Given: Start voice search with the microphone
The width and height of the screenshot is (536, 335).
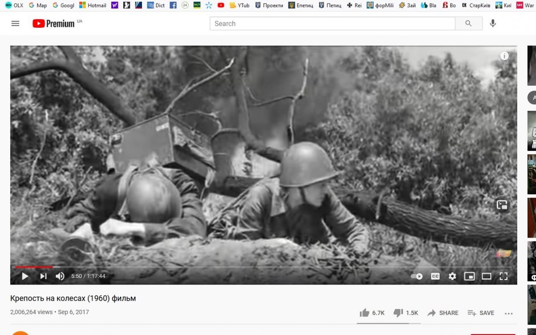Looking at the screenshot, I should (x=493, y=24).
